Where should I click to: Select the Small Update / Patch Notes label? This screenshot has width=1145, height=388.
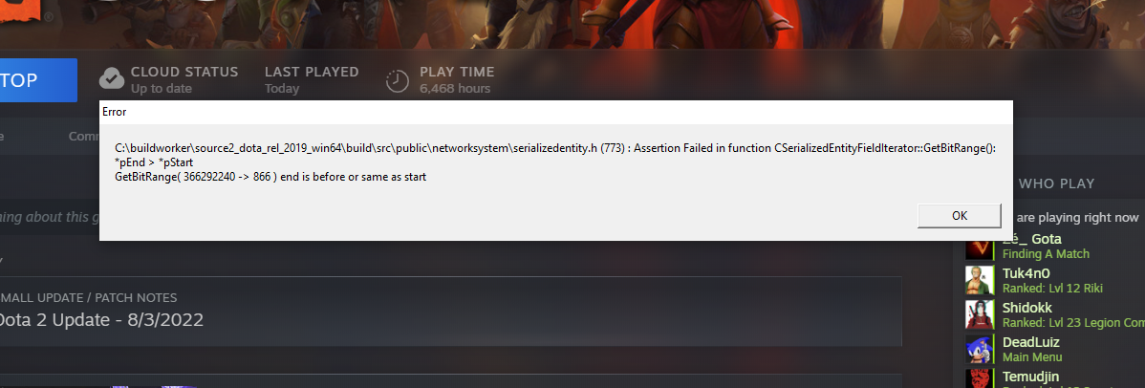pyautogui.click(x=88, y=298)
